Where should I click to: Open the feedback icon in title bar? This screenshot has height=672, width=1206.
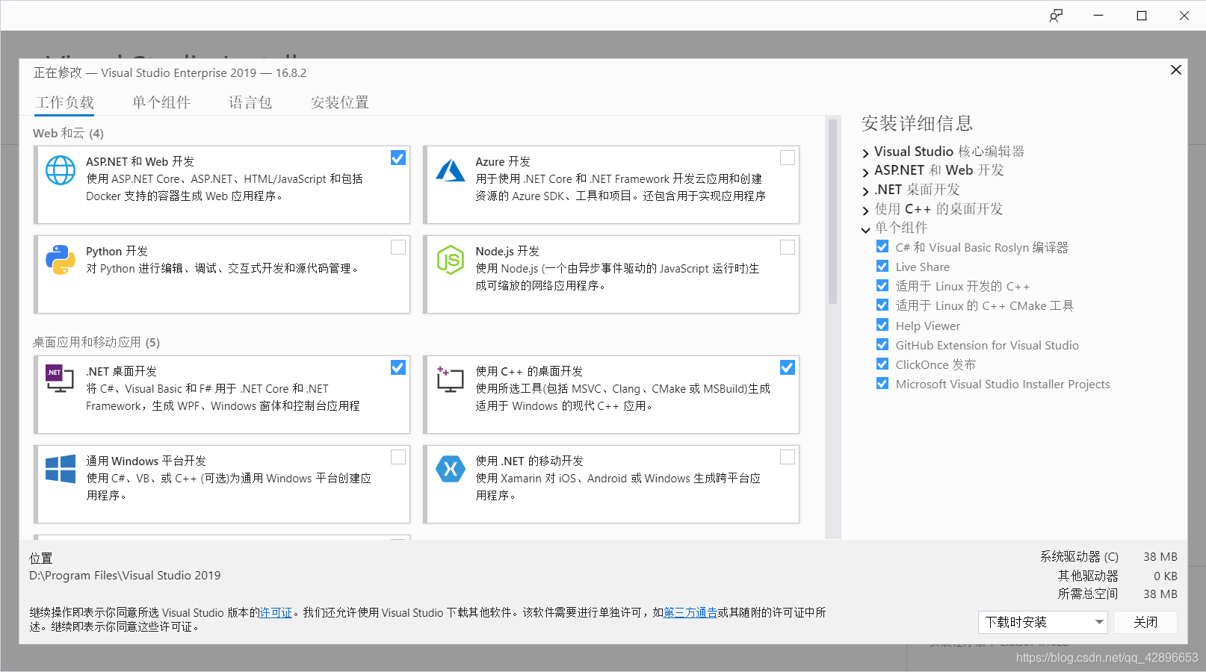[x=1056, y=16]
